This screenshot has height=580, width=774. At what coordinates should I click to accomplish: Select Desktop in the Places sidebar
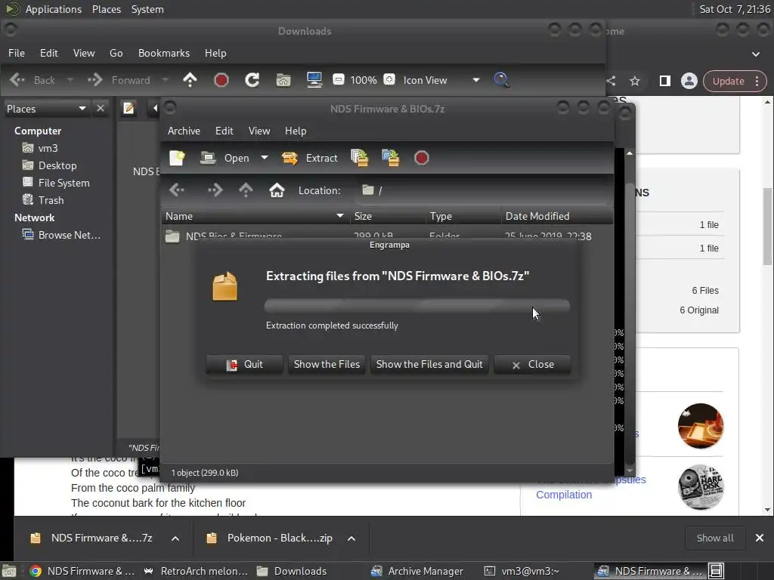(57, 165)
